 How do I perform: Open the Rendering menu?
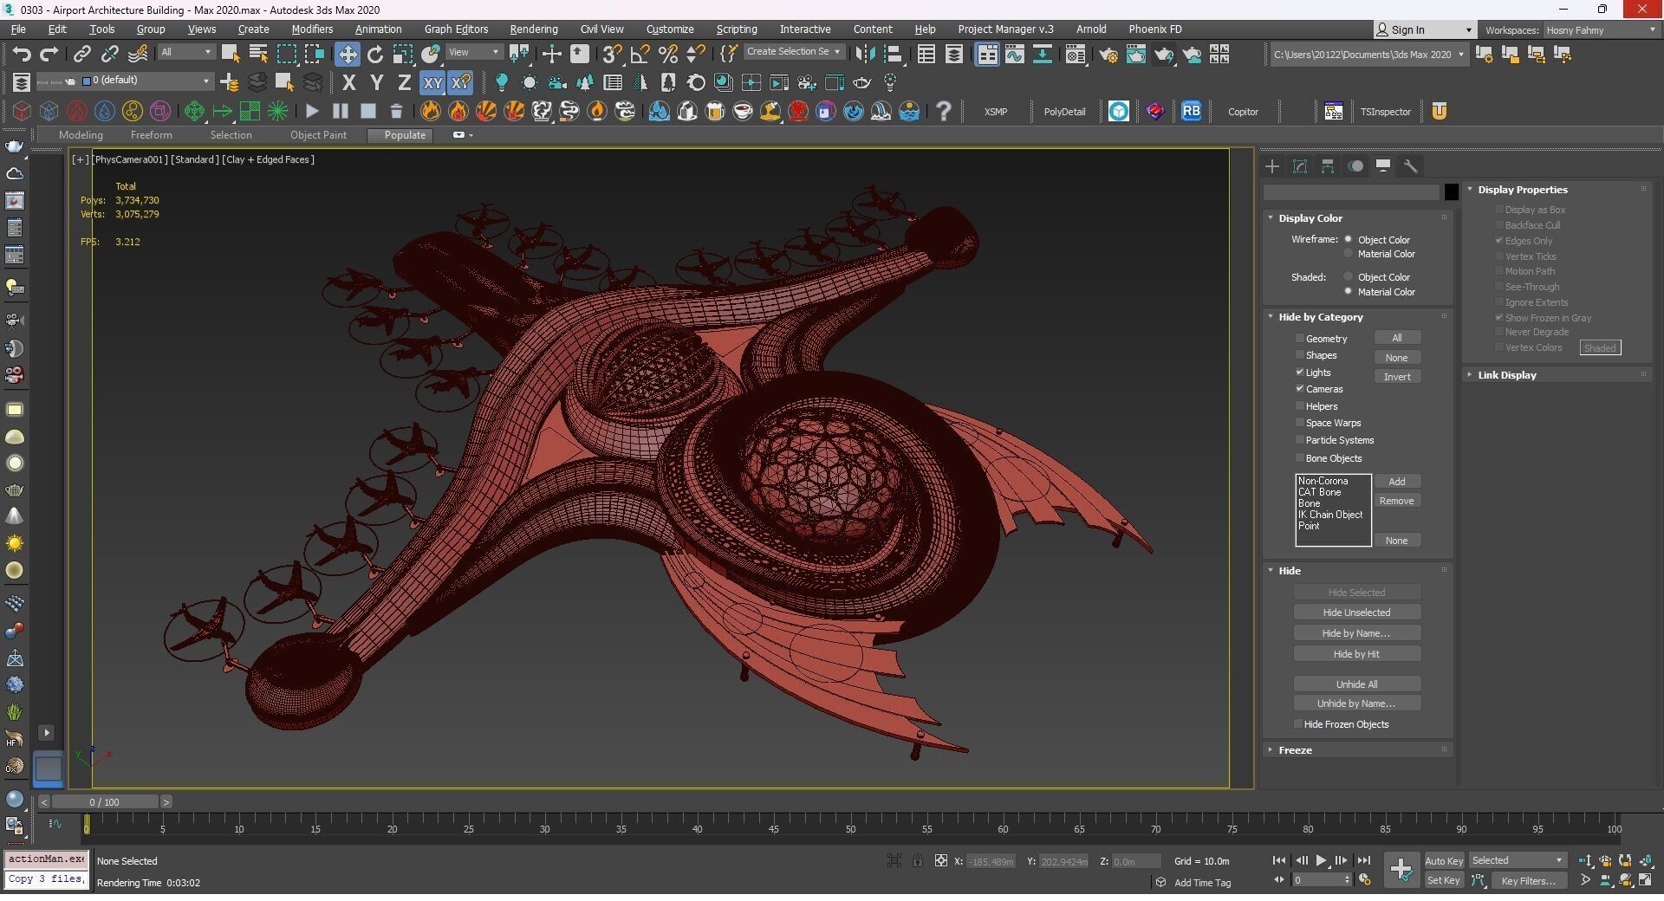click(x=533, y=29)
